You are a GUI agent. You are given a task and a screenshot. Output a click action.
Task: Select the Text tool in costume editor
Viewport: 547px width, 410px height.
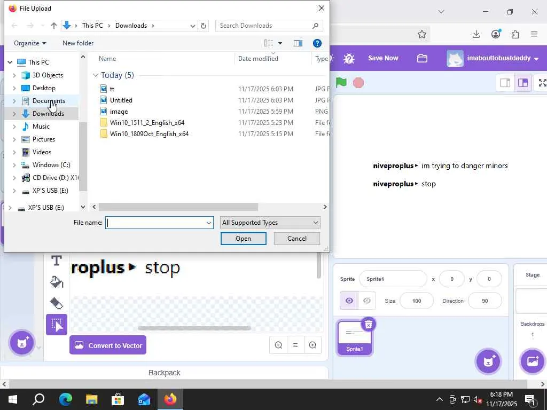(57, 261)
